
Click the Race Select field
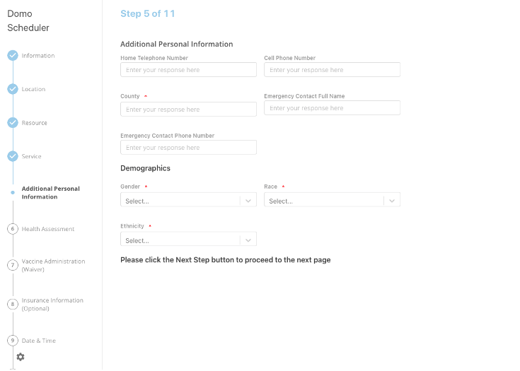coord(332,200)
